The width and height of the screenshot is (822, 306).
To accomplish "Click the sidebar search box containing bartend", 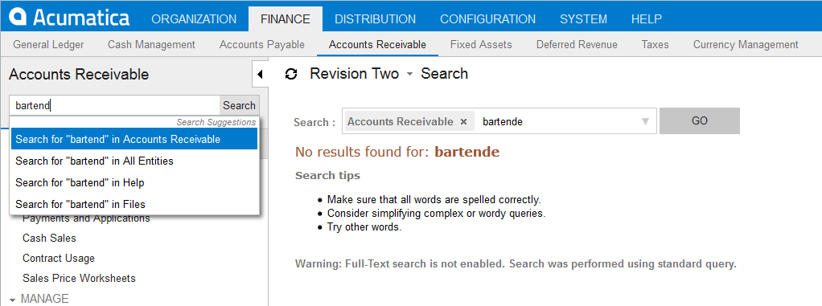I will coord(114,106).
